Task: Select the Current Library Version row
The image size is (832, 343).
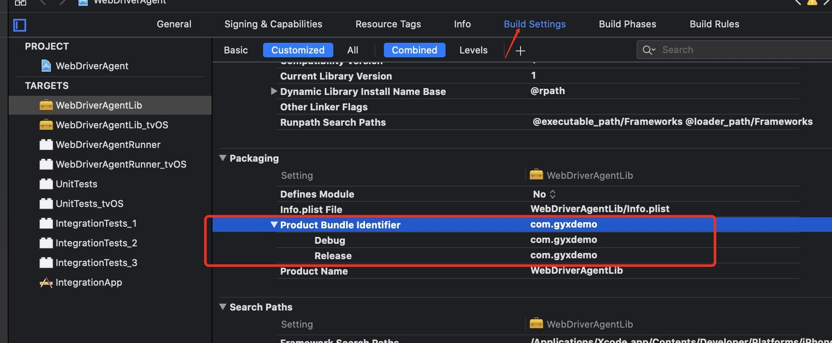Action: click(538, 76)
